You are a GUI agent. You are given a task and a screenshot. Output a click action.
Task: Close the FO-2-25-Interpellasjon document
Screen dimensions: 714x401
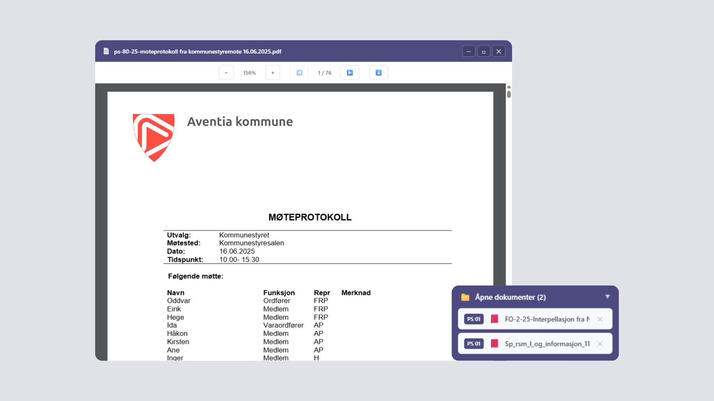(600, 319)
